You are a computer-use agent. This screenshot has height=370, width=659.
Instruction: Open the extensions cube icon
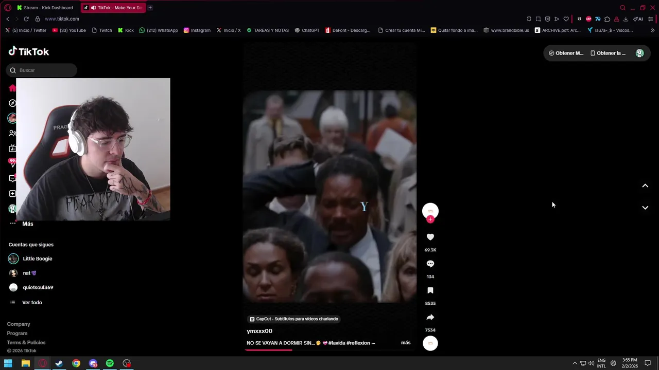pyautogui.click(x=607, y=19)
